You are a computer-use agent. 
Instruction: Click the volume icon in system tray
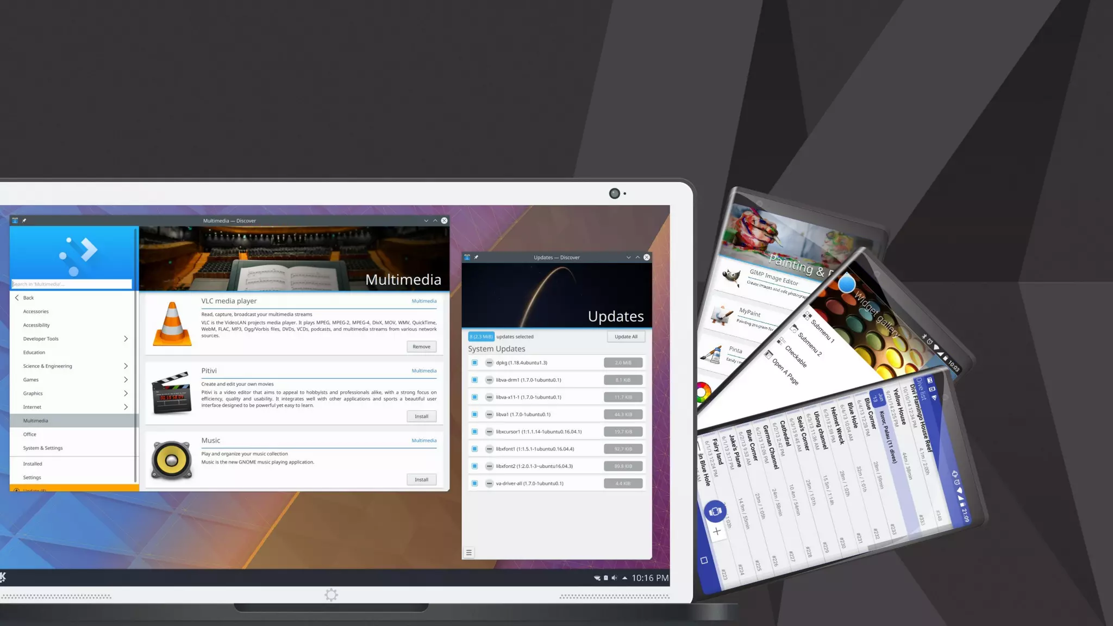(x=614, y=578)
